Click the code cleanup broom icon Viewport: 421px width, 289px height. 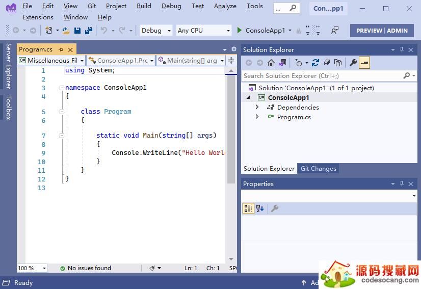tap(152, 268)
